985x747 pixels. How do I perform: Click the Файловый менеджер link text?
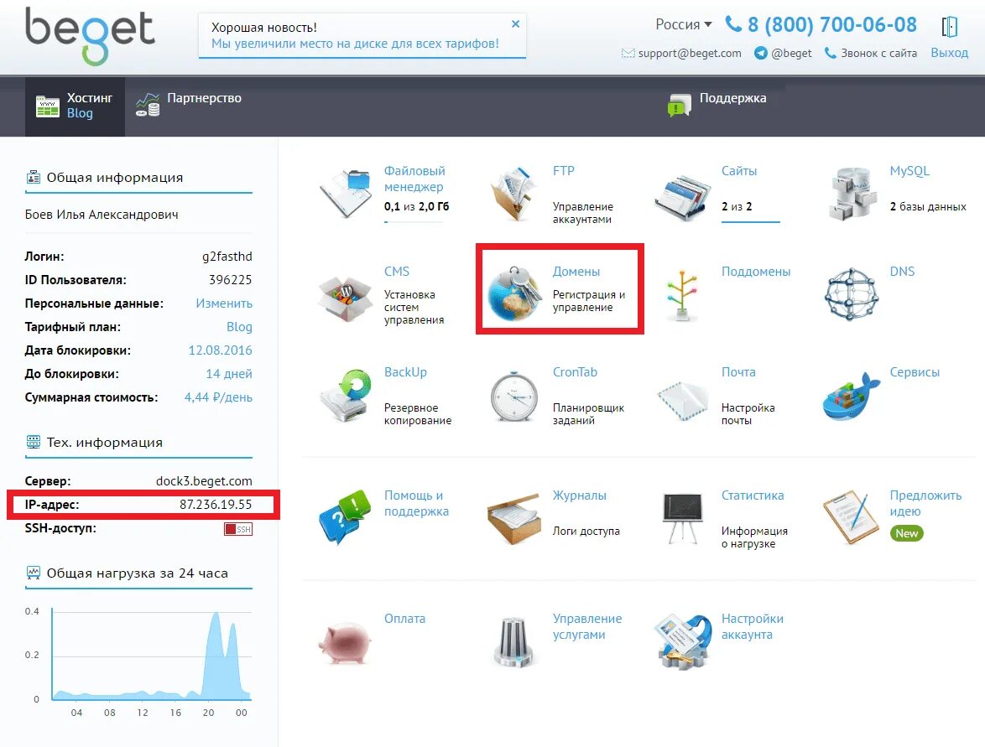coord(414,179)
